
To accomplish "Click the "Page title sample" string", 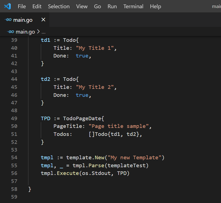I will [119, 126].
